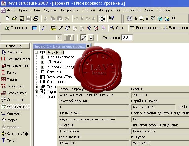The image size is (189, 146).
Task: Select the Разрез section tool
Action: 9,120
